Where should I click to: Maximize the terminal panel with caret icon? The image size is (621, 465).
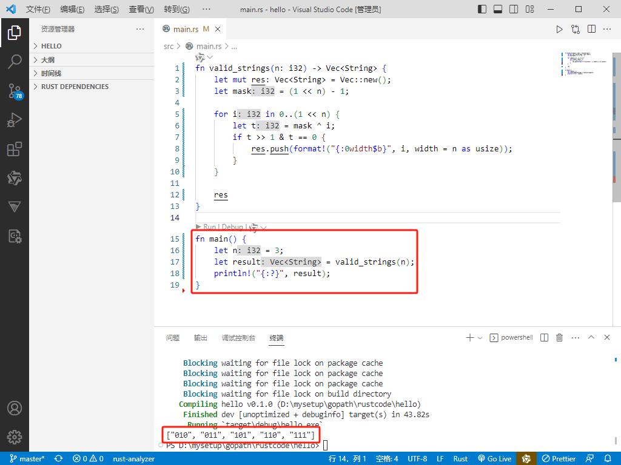pyautogui.click(x=591, y=338)
